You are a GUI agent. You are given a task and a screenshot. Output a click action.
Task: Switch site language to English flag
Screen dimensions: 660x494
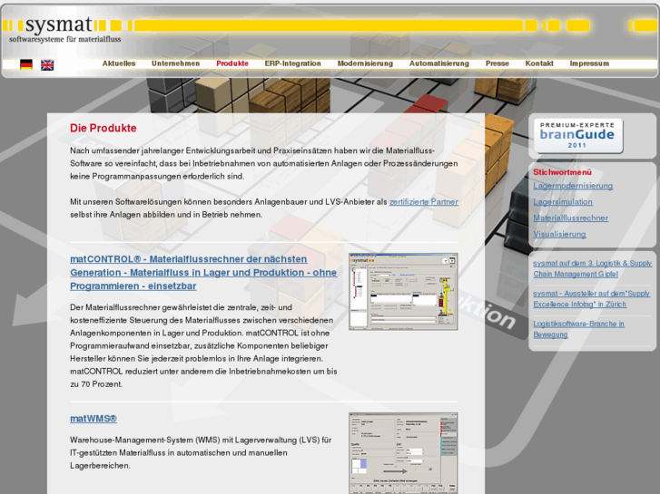tap(47, 64)
